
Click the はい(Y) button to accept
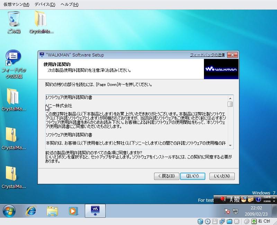pos(193,176)
